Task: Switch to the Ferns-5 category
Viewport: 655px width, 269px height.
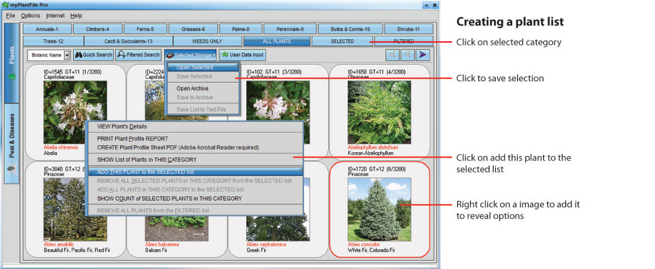Action: pos(145,29)
